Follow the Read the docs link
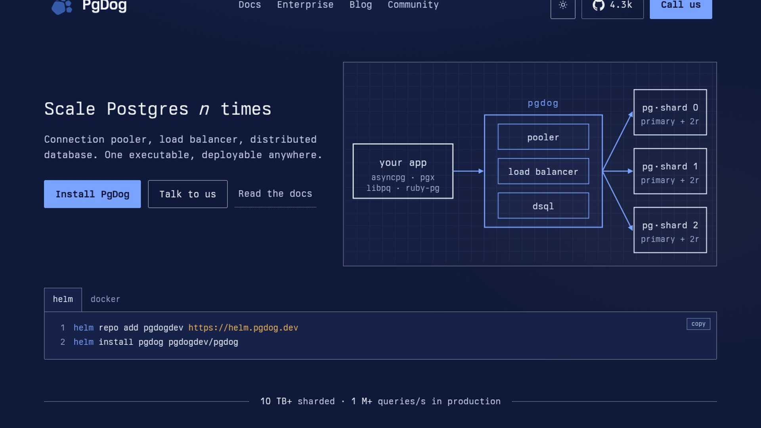 (x=275, y=194)
